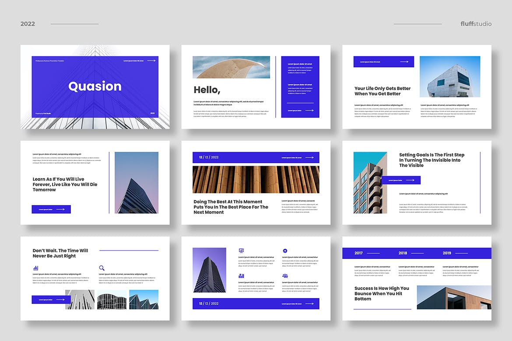This screenshot has width=512, height=341.
Task: Click the gear settings icon
Action: pos(285,251)
